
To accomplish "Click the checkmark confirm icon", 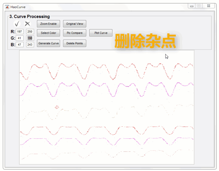I will [17, 24].
